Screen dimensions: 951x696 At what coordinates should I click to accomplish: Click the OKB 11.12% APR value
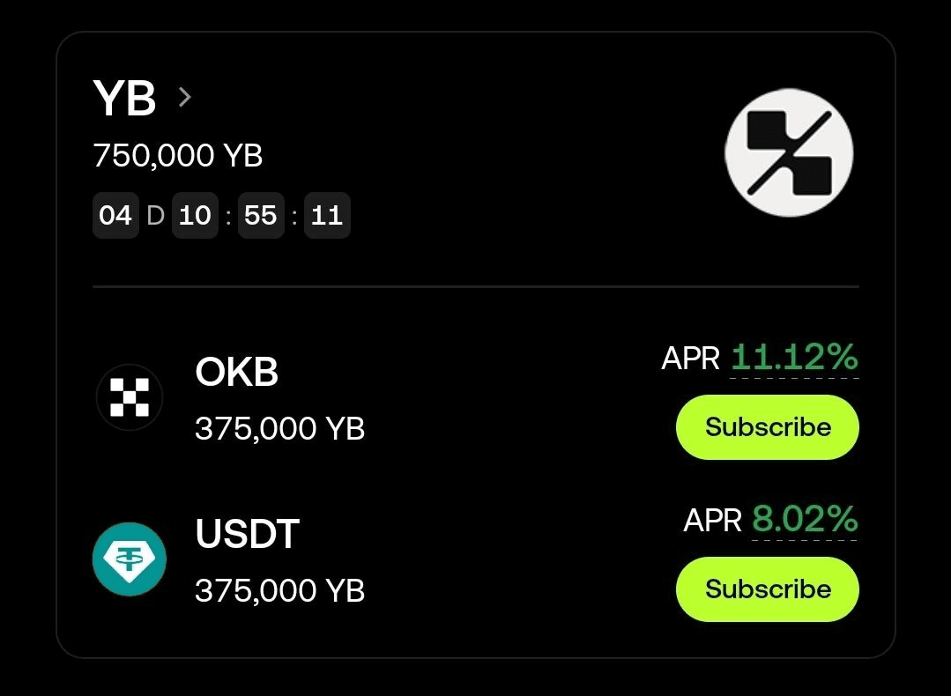794,358
